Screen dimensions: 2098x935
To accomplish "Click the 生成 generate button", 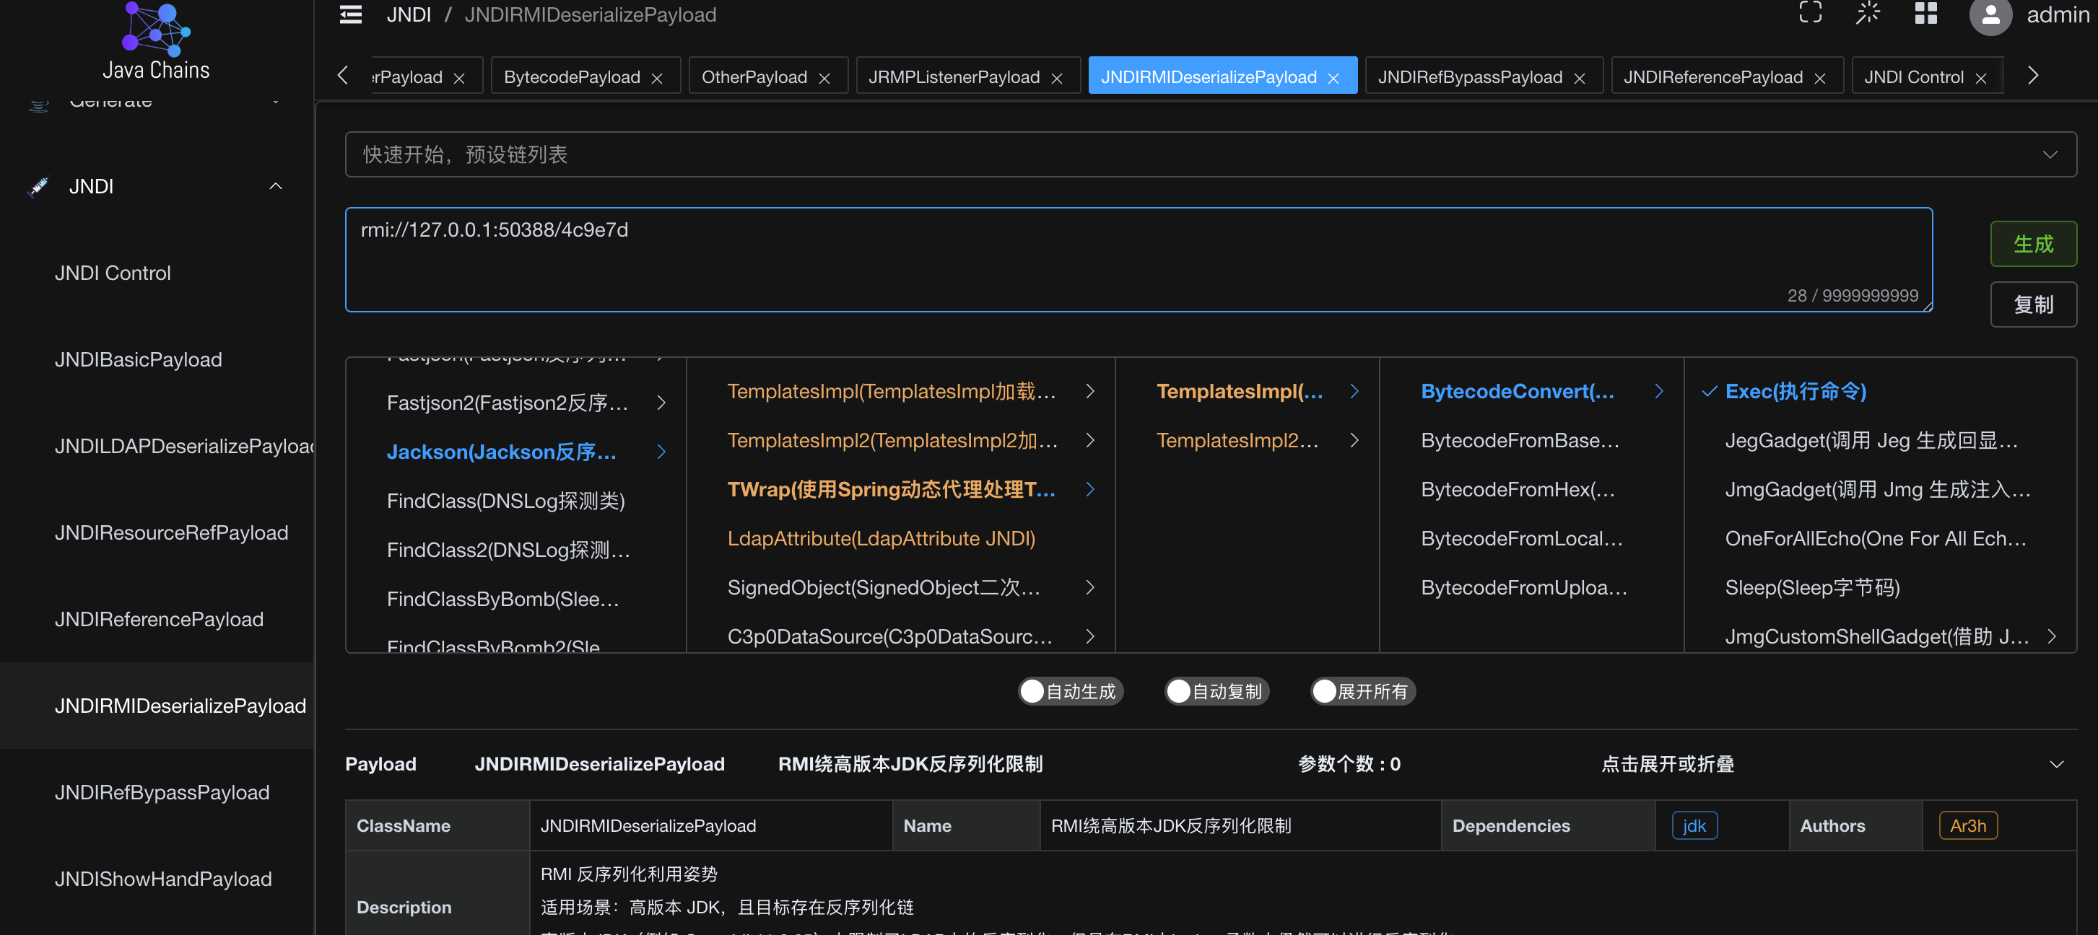I will 2033,243.
